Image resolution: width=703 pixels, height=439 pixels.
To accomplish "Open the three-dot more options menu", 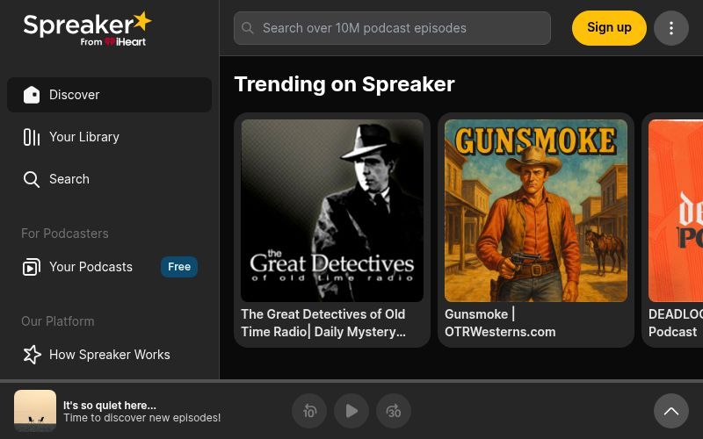I will coord(671,28).
